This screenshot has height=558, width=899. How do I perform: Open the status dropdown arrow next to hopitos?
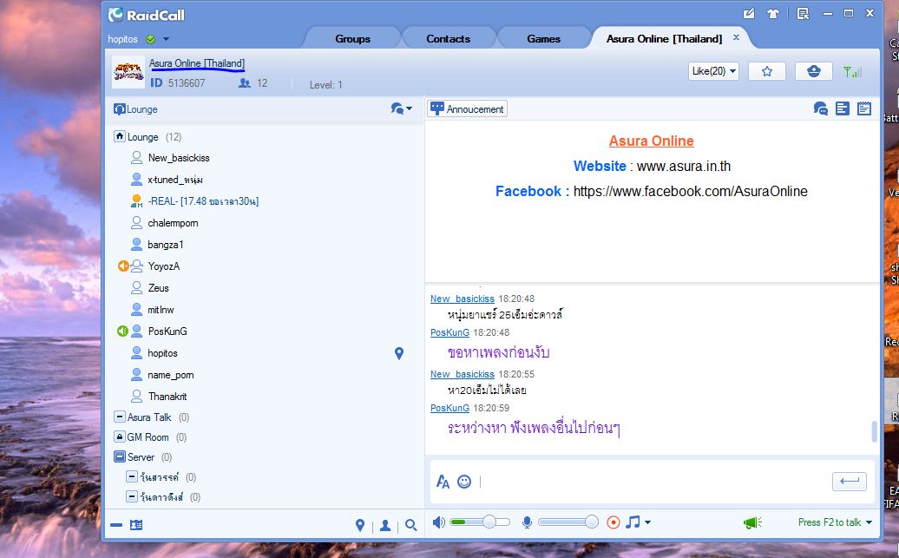tap(167, 39)
